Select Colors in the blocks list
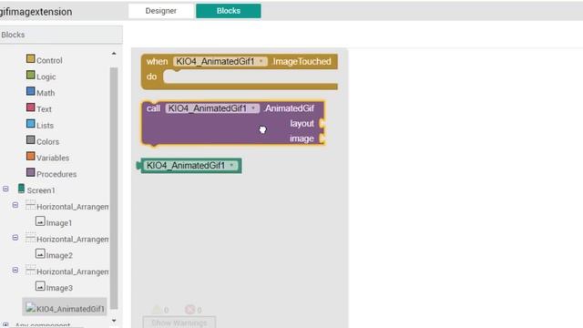The width and height of the screenshot is (583, 328). (x=47, y=142)
